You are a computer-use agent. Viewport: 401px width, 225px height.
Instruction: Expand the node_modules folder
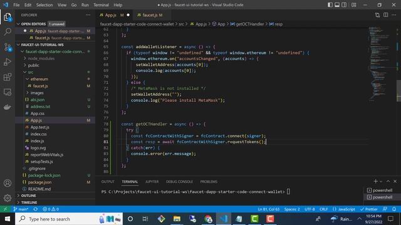(25, 58)
